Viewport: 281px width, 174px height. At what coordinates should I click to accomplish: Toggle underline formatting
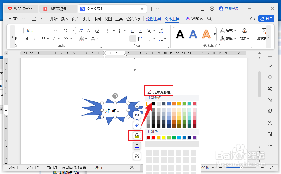point(43,38)
